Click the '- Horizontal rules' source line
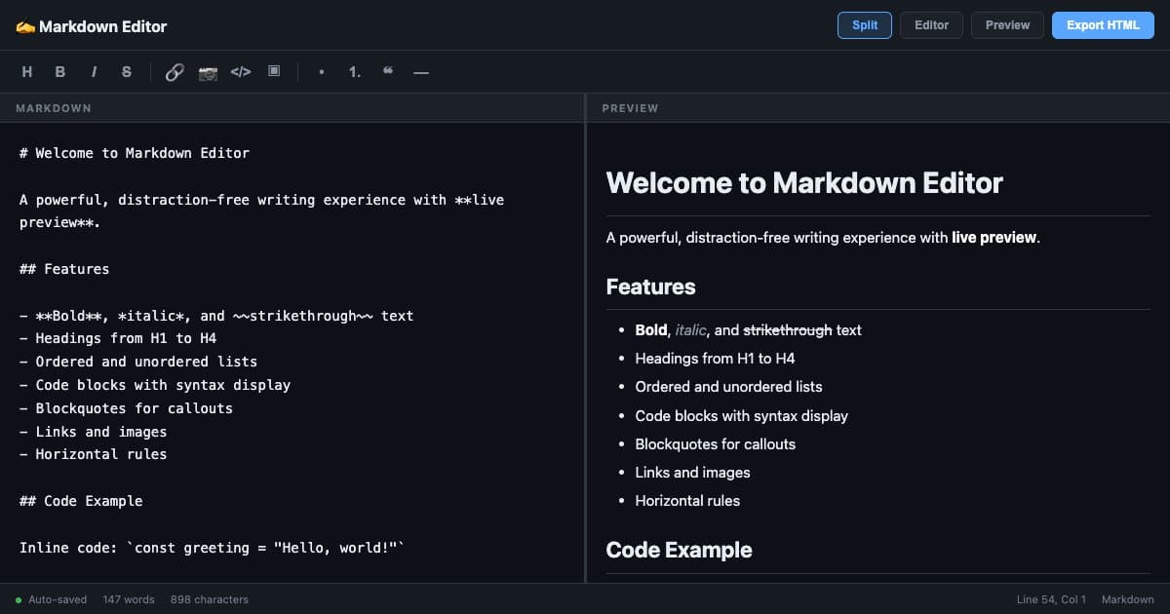 point(93,454)
